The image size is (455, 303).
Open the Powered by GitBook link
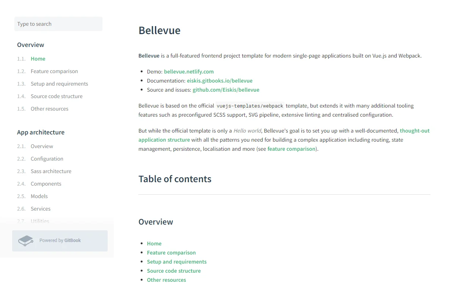coord(60,241)
